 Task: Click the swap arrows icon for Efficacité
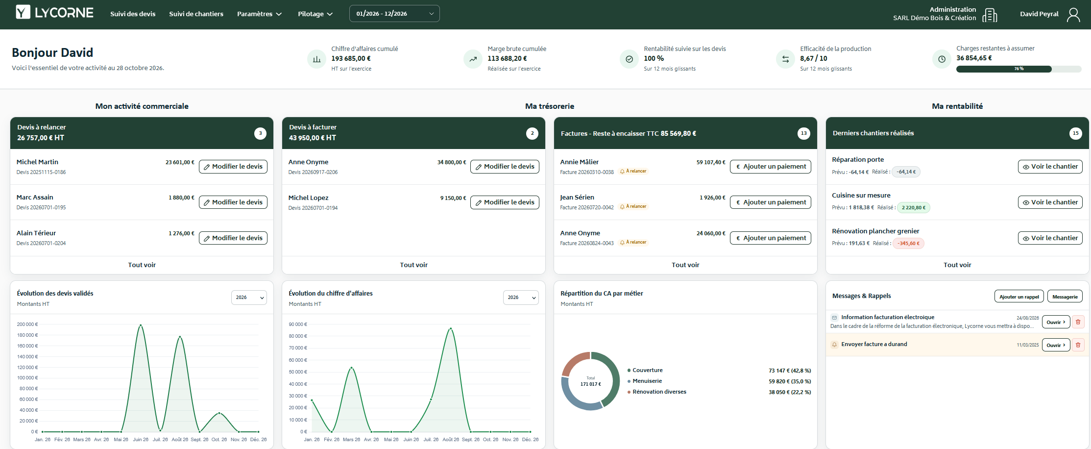[x=785, y=59]
